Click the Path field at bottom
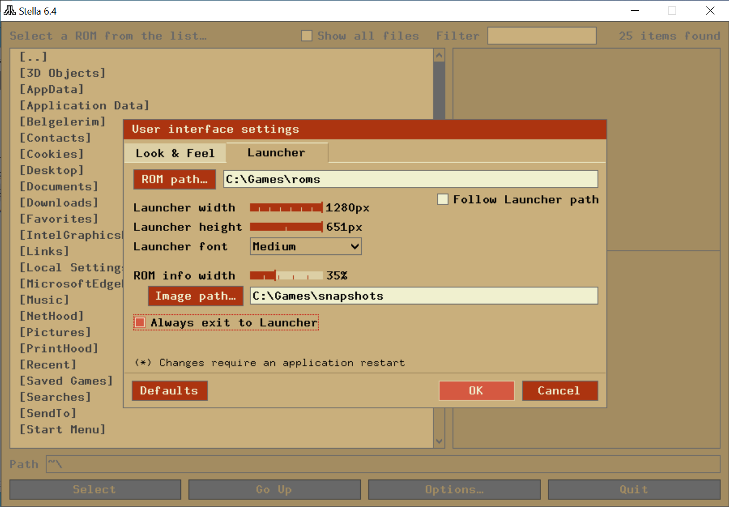Screen dimensions: 729x507 pyautogui.click(x=383, y=464)
